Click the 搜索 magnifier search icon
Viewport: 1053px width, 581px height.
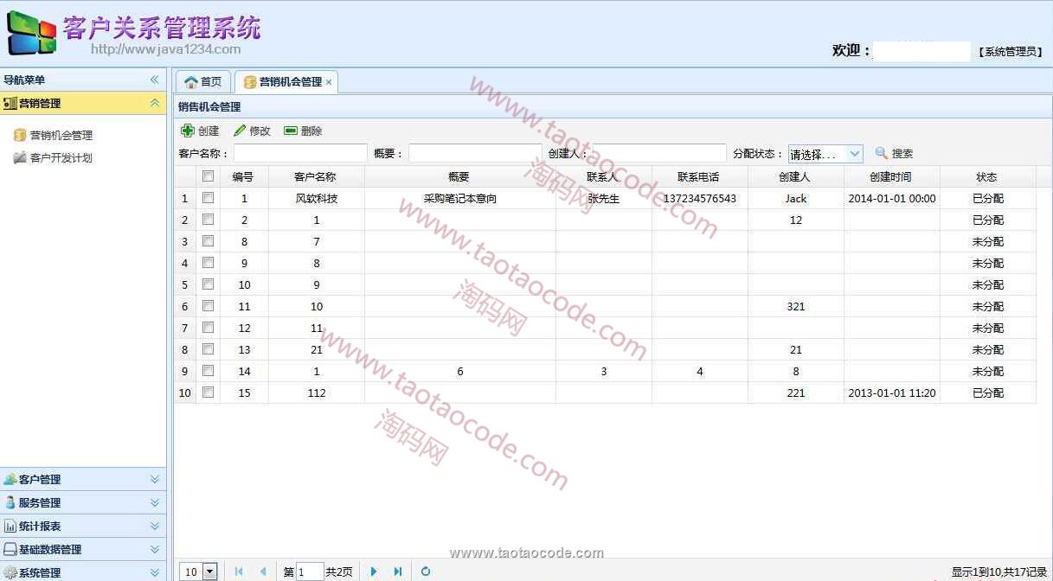pos(882,154)
